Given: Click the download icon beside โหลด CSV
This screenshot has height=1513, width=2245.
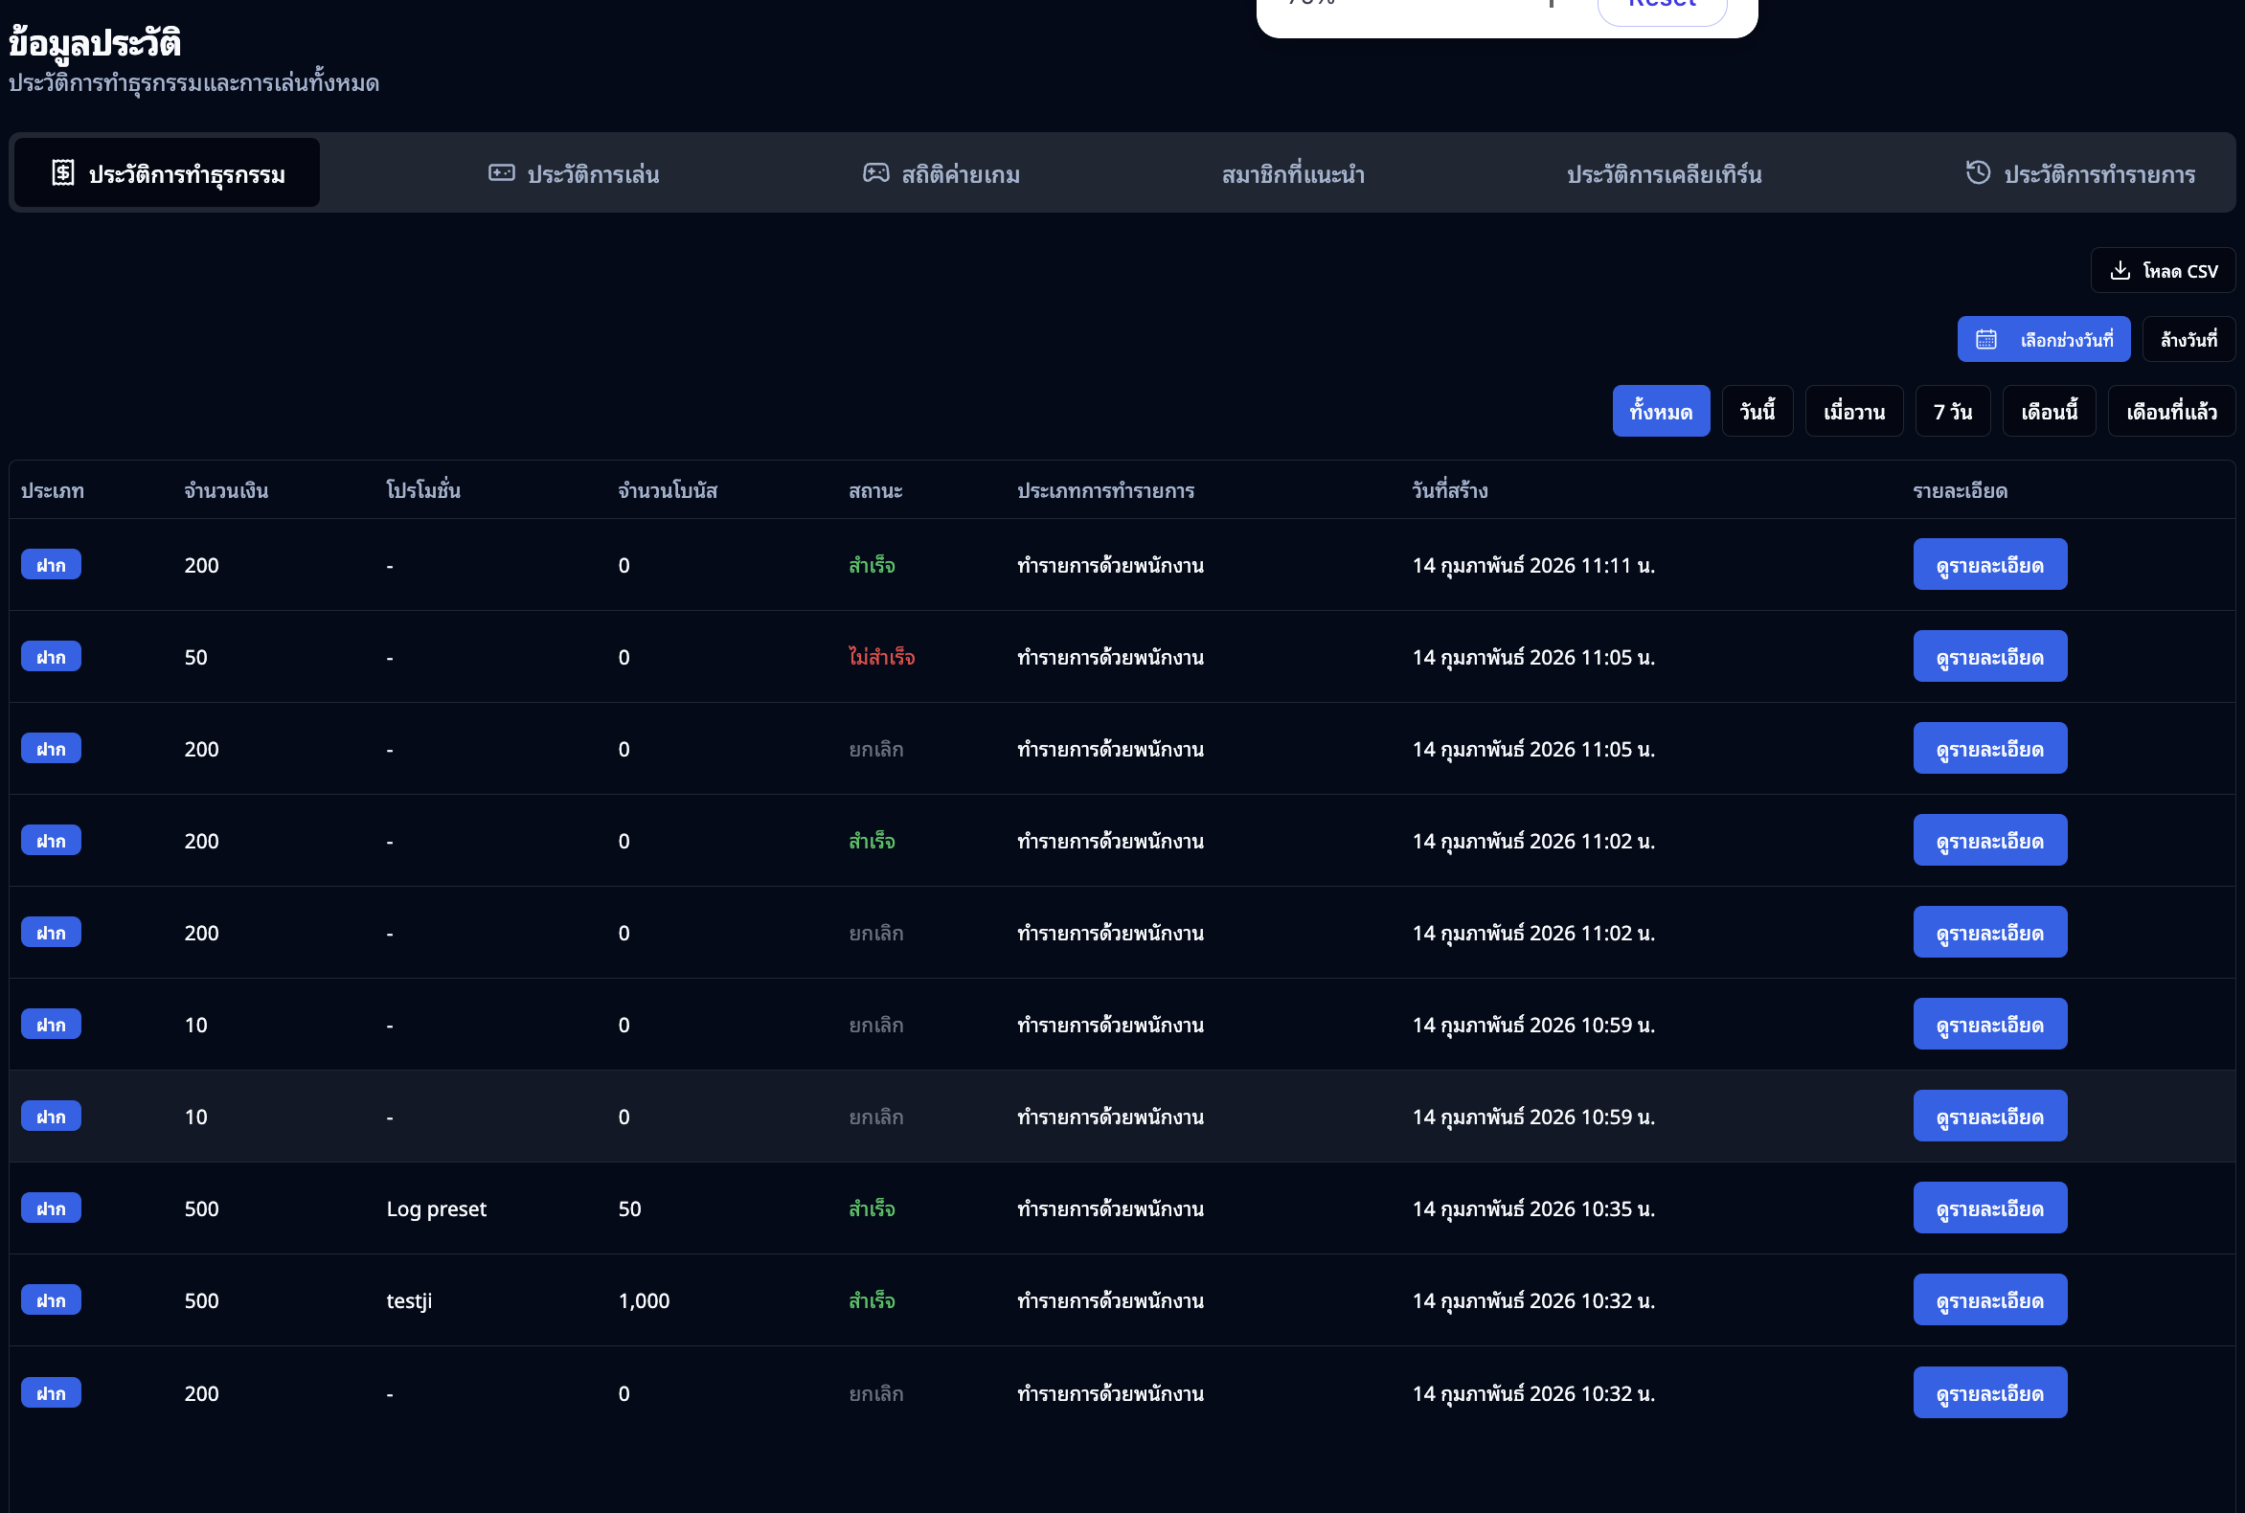Looking at the screenshot, I should (x=2120, y=270).
